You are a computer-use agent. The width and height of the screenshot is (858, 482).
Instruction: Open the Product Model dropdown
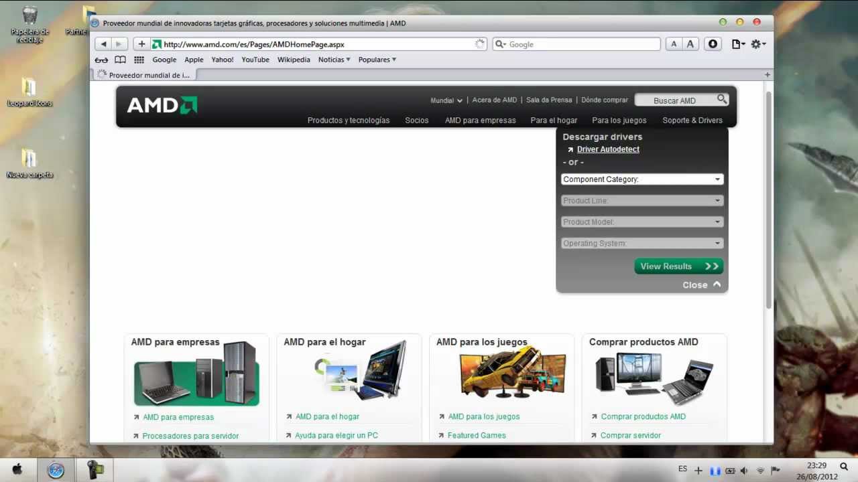642,222
